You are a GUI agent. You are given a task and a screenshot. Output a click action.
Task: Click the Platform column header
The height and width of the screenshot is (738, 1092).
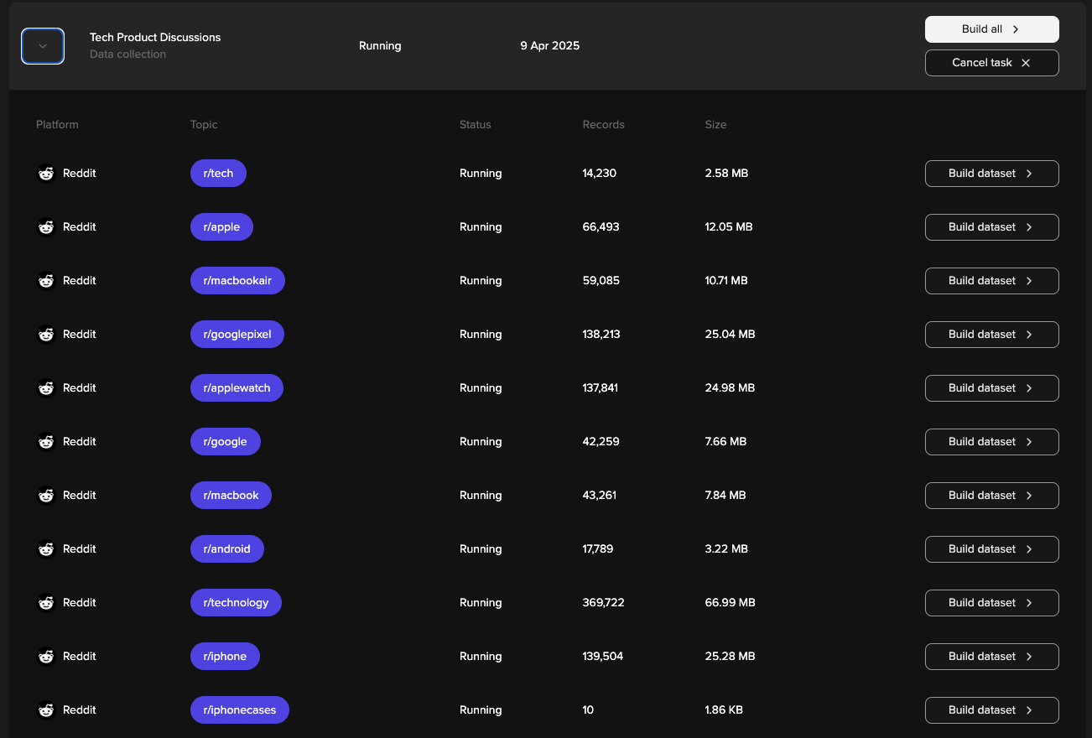[x=57, y=125]
